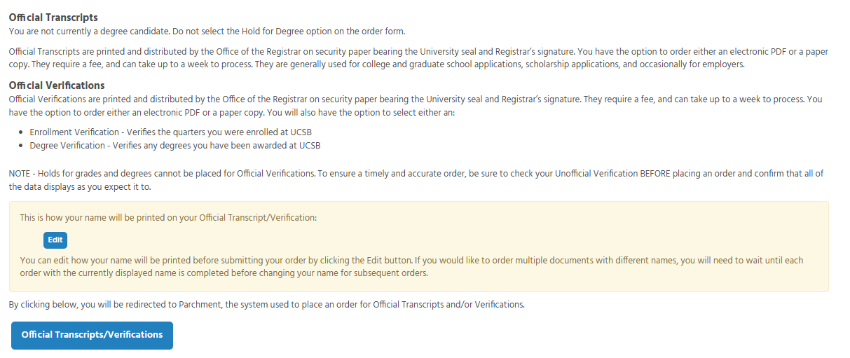The width and height of the screenshot is (850, 358).
Task: Open Official Transcripts/Verifications order button
Action: 92,335
